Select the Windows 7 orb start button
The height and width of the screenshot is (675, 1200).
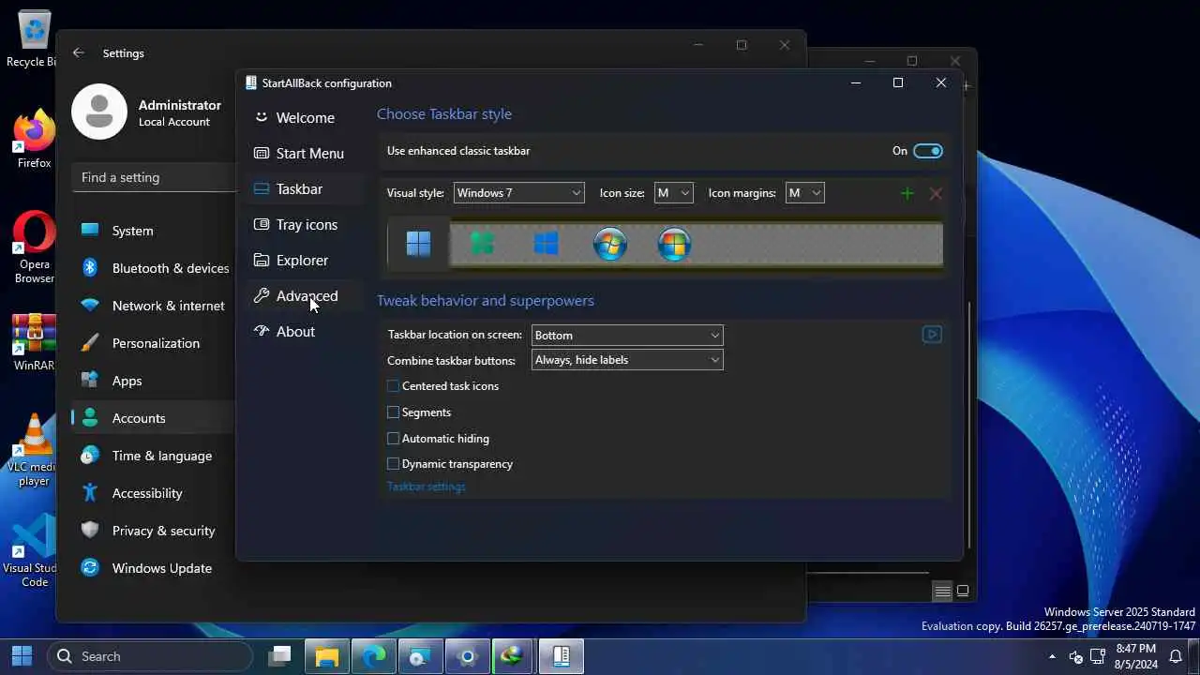point(610,245)
